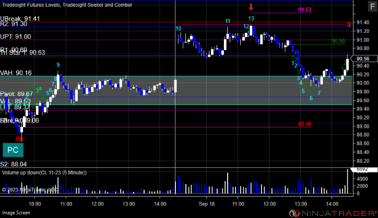Image resolution: width=378 pixels, height=218 pixels.
Task: Click the NinjaTrader logo
Action: pos(333,213)
